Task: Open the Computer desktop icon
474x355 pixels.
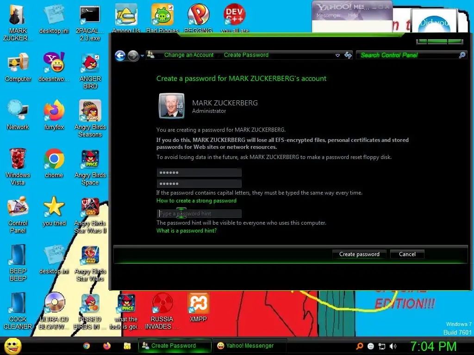Action: [18, 67]
